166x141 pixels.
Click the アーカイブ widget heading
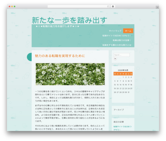pyautogui.click(x=119, y=110)
